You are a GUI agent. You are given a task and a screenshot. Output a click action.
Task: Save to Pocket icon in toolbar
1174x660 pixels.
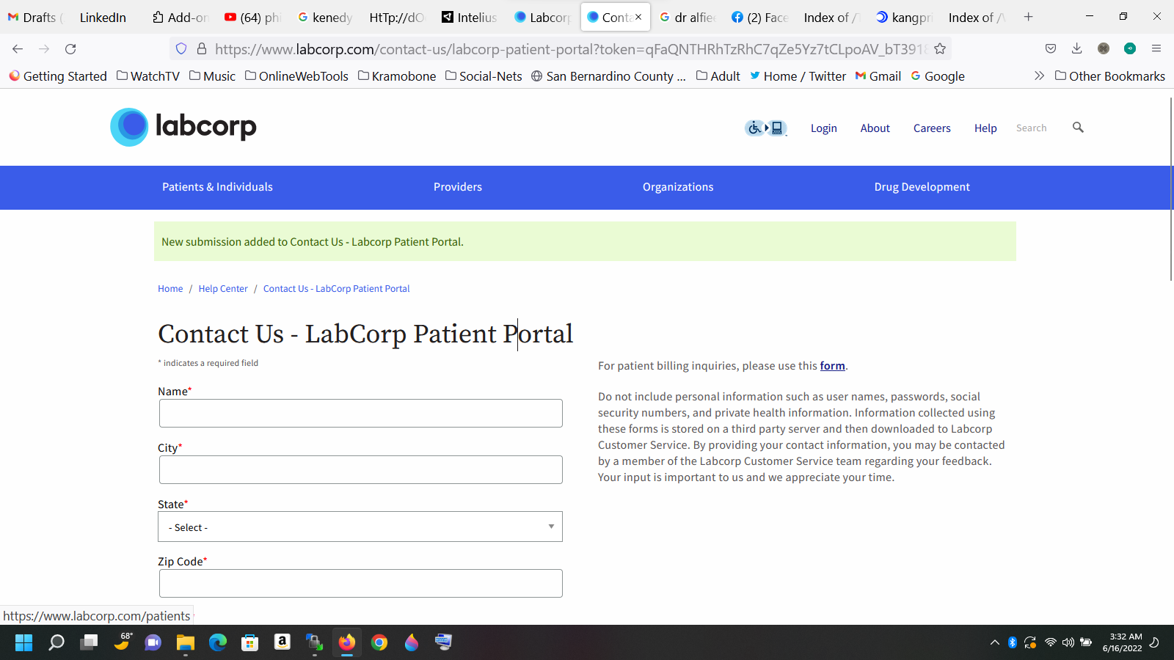[1051, 48]
